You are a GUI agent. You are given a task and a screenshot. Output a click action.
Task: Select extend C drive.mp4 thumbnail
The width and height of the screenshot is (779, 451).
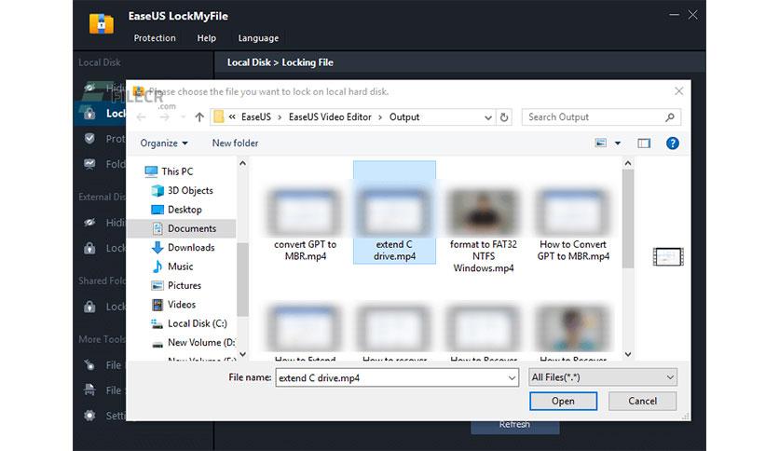coord(394,212)
